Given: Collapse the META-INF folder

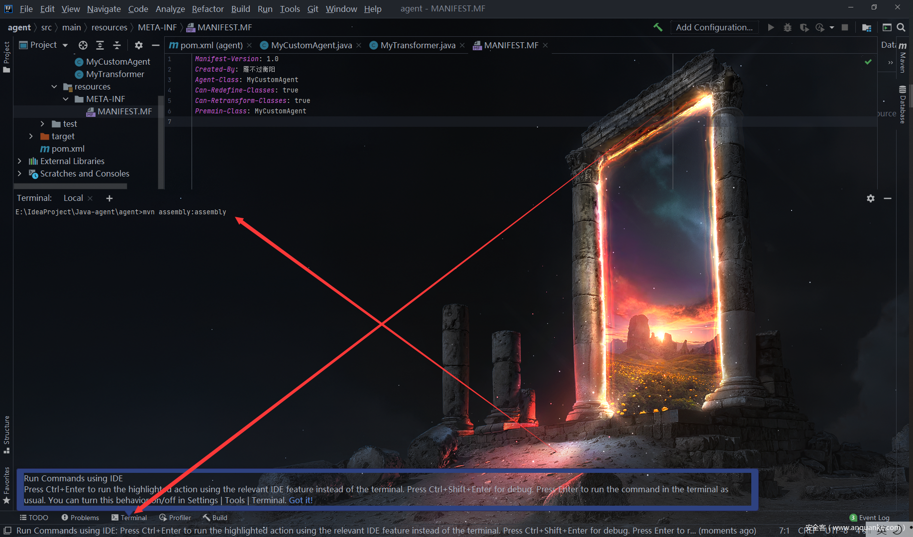Looking at the screenshot, I should tap(66, 99).
